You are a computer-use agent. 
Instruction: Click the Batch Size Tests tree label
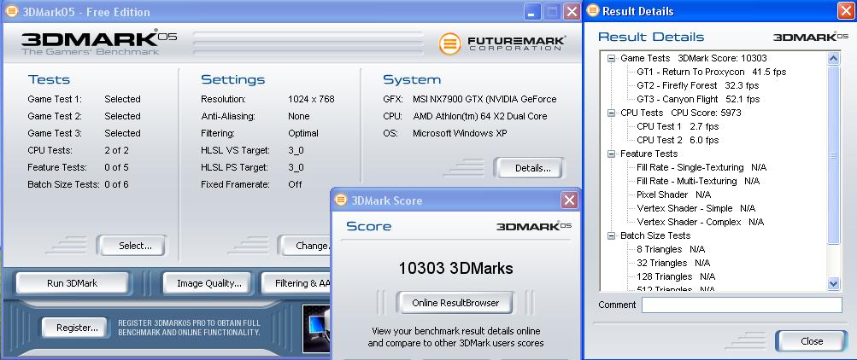[x=655, y=235]
